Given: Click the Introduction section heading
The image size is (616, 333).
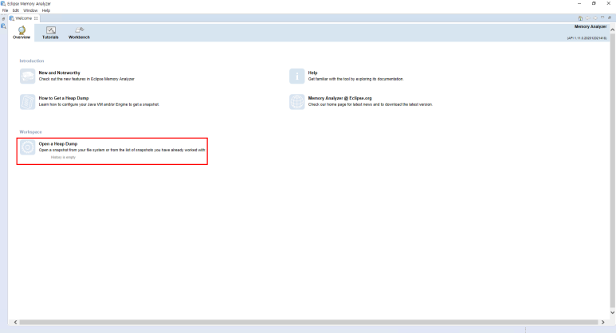Looking at the screenshot, I should click(x=32, y=61).
